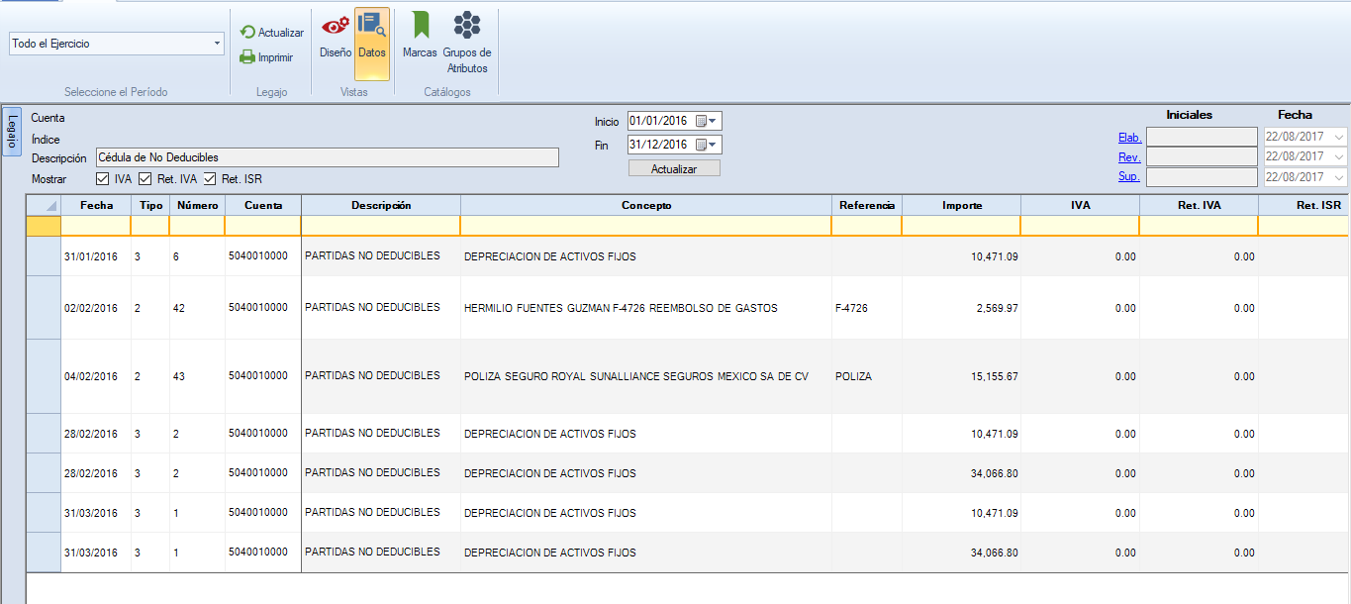Click the Actualizar refresh icon in ribbon

(x=248, y=33)
